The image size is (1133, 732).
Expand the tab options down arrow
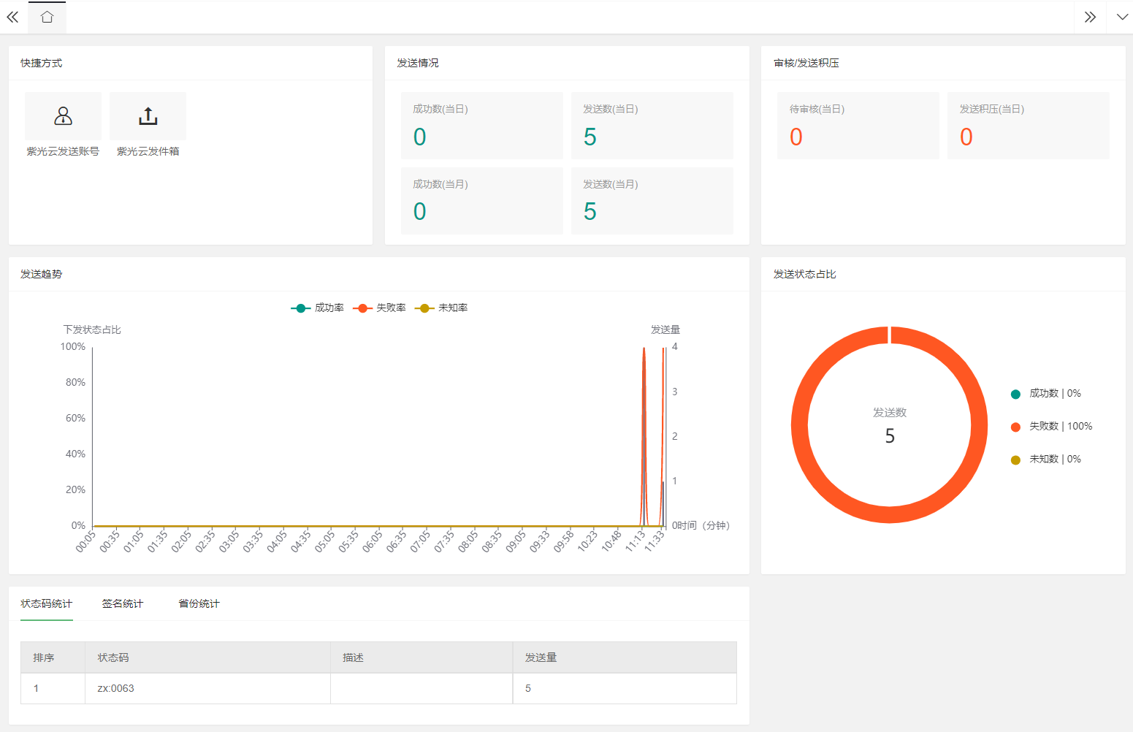click(x=1122, y=17)
